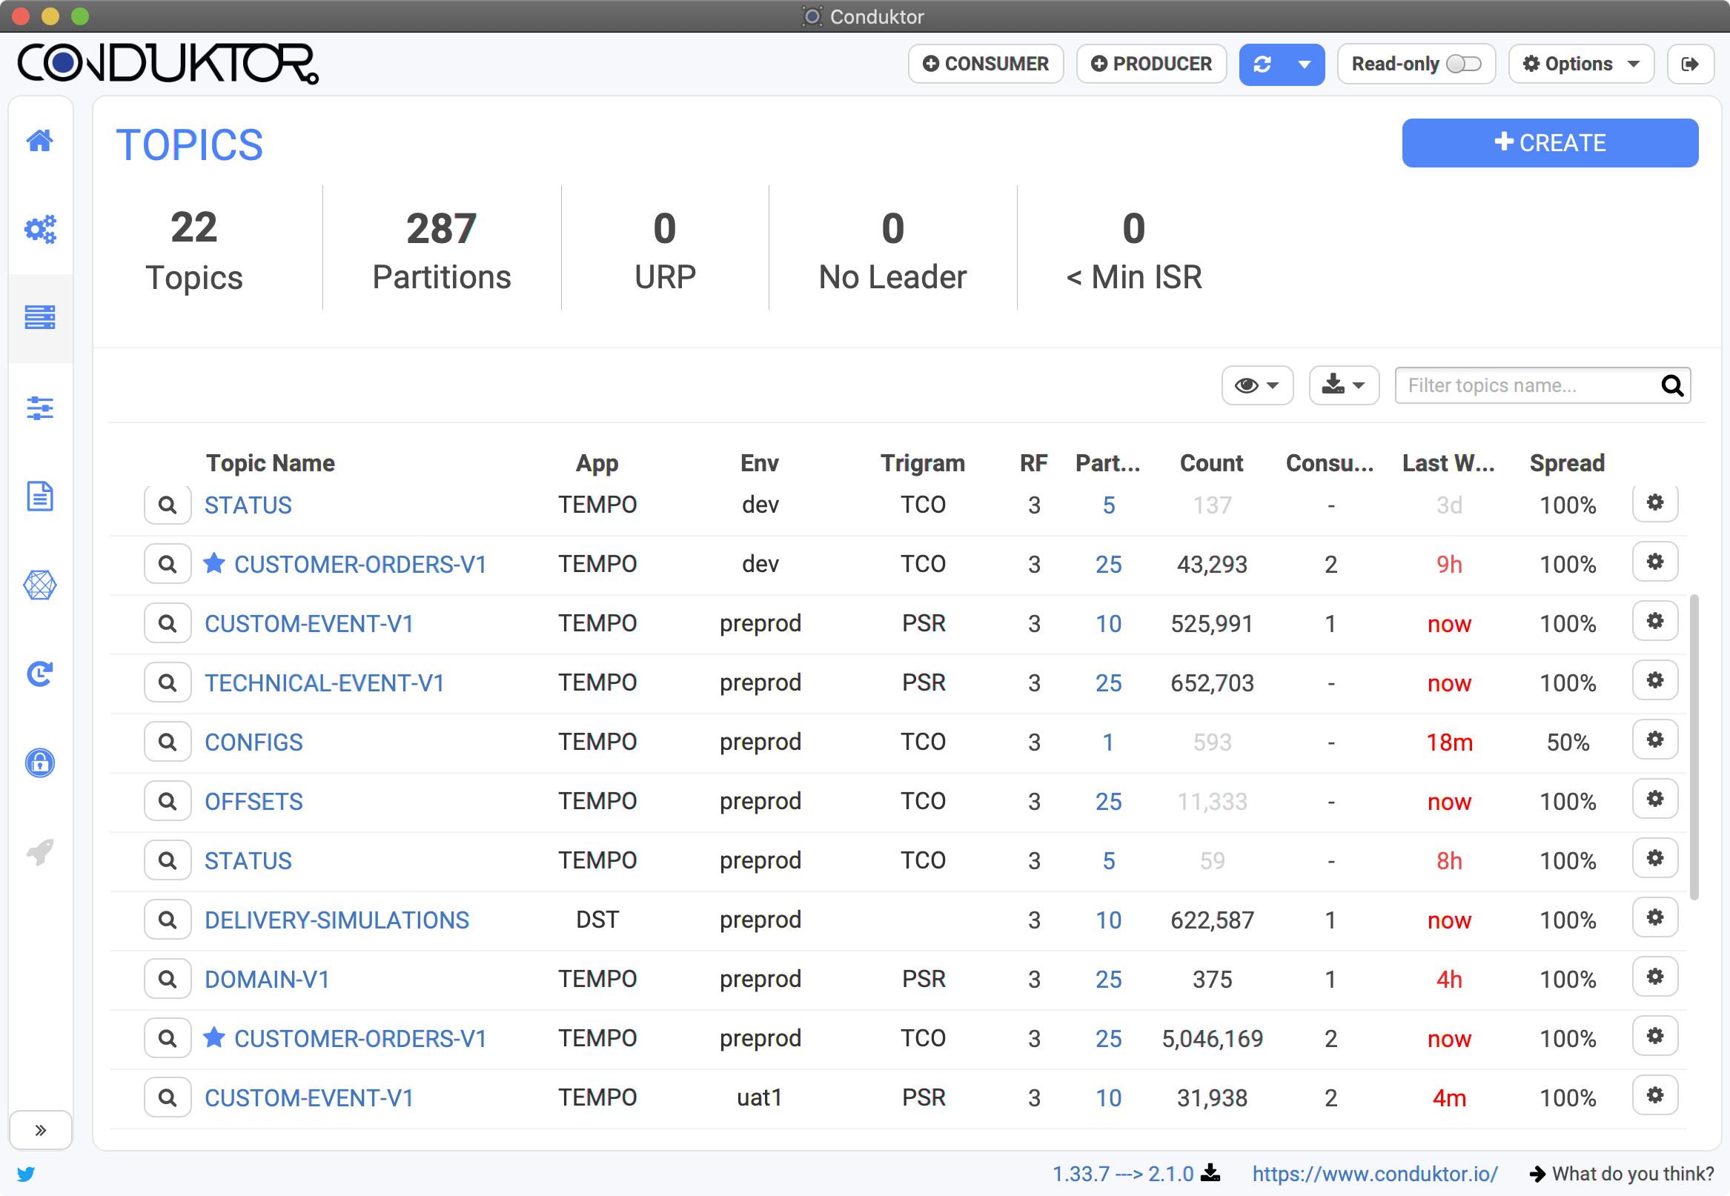This screenshot has width=1730, height=1196.
Task: Click partitions count 10 for DELIVERY-SIMULATIONS
Action: click(x=1108, y=920)
